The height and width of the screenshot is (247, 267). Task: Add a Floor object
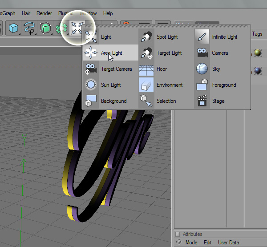(162, 69)
